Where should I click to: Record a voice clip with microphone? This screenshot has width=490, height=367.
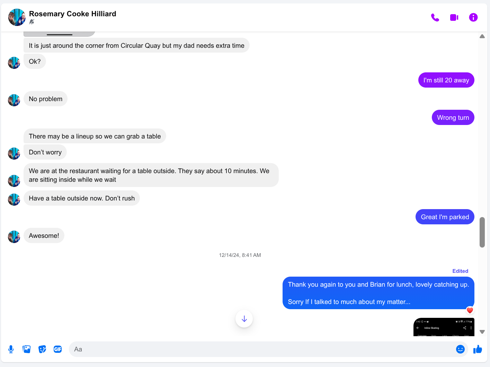(11, 349)
